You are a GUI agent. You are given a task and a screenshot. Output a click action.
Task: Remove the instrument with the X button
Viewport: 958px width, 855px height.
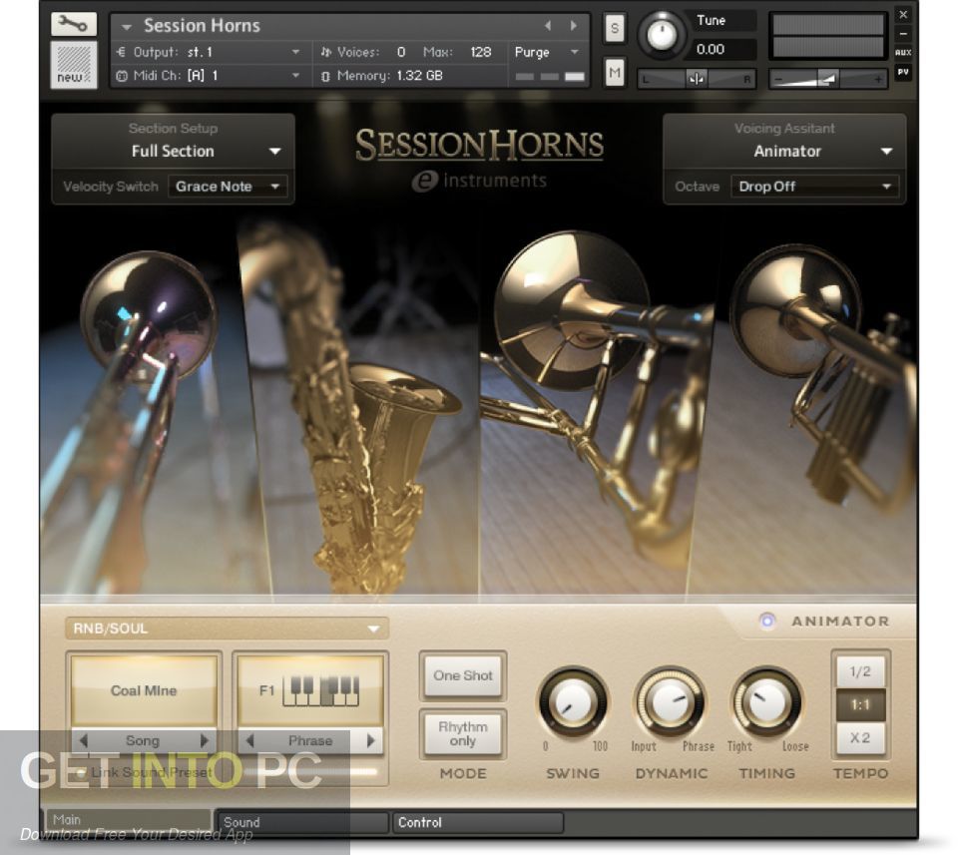point(903,14)
